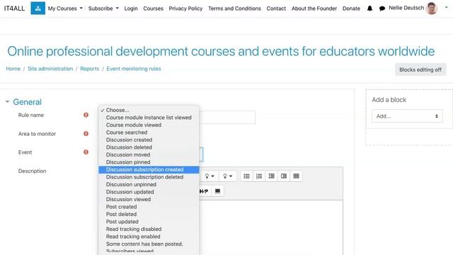The image size is (453, 255).
Task: Pick Read tracking disabled
Action: tap(149, 229)
